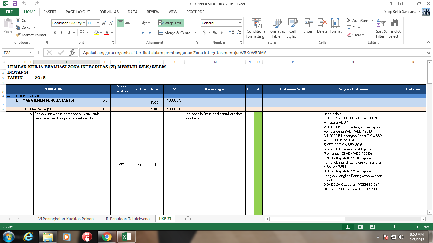Add a new sheet with plus button
The height and width of the screenshot is (243, 433).
tap(188, 219)
